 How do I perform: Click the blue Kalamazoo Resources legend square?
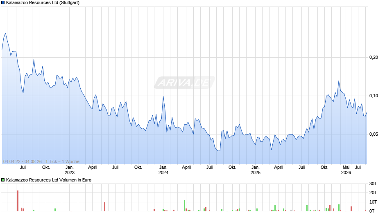pyautogui.click(x=3, y=3)
